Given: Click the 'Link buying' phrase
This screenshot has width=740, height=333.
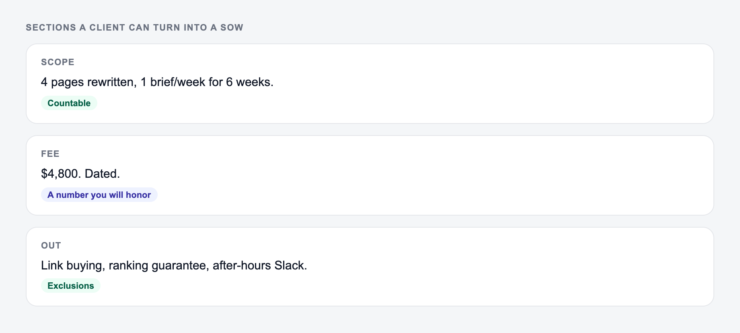Looking at the screenshot, I should (x=73, y=265).
